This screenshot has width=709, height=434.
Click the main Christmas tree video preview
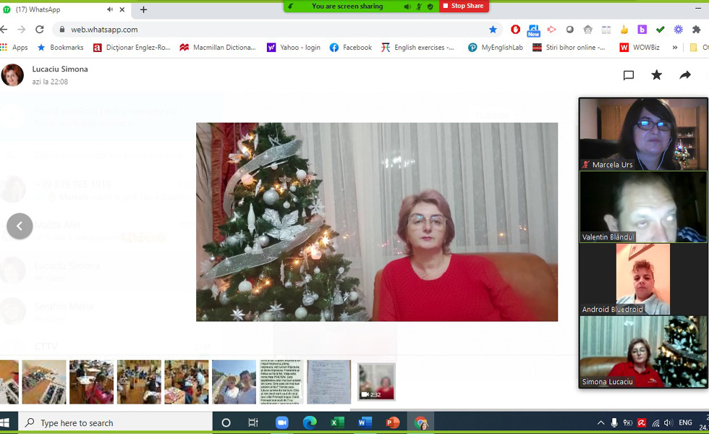(377, 222)
